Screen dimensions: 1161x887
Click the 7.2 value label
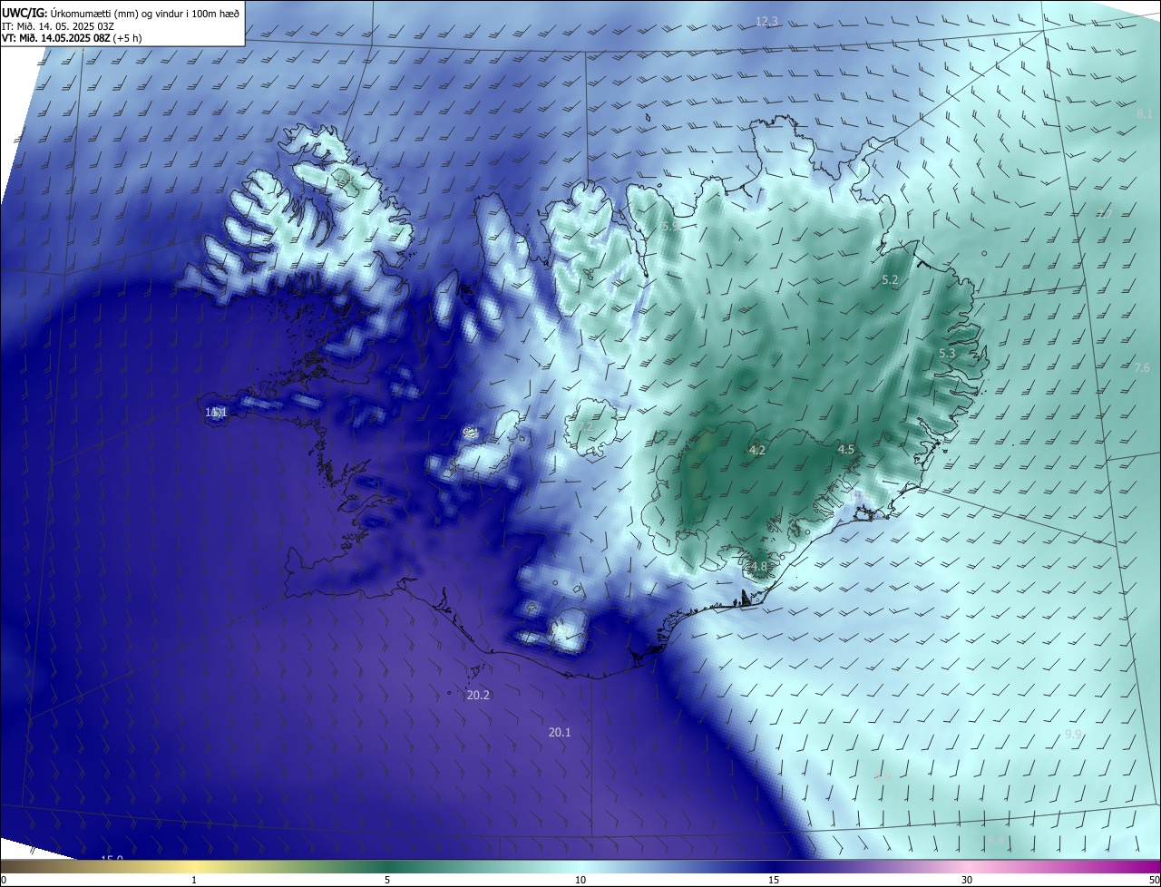[x=585, y=426]
